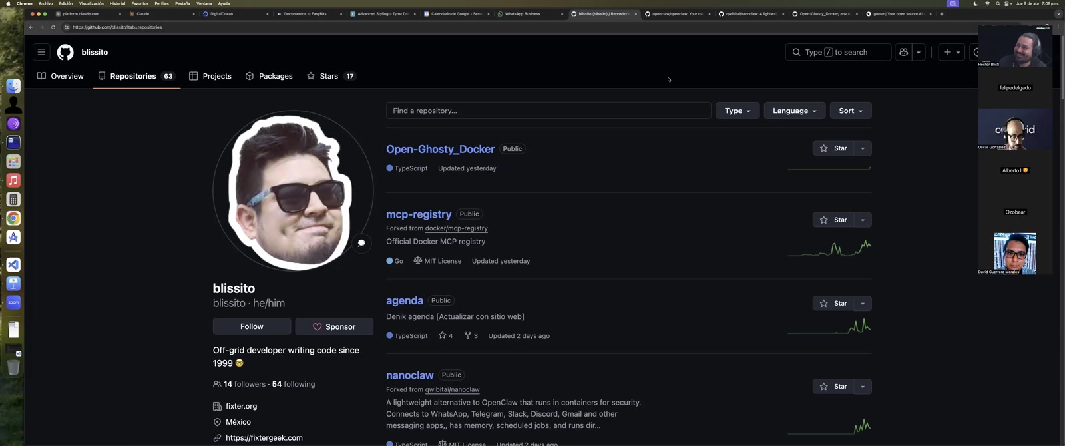This screenshot has width=1065, height=446.
Task: Open the docker/mcp-registry fork source link
Action: pos(456,228)
